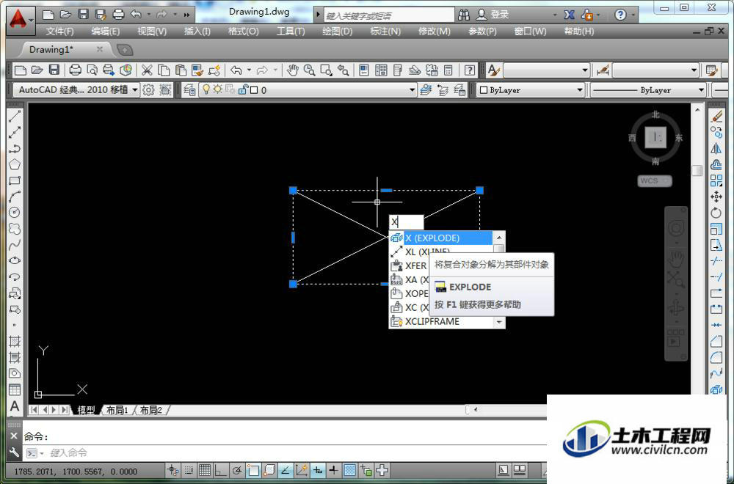Click the vertical scrollbar thumb of drawing area
Viewport: 734px width, 484px height.
pos(697,171)
